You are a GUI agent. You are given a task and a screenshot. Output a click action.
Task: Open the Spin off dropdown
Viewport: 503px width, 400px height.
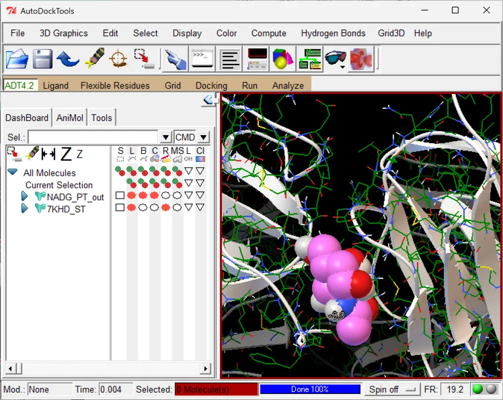click(x=392, y=389)
